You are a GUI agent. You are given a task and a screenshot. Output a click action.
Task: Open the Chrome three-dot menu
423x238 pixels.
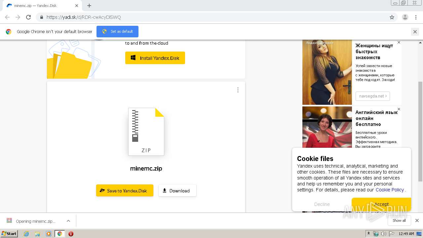tap(415, 17)
